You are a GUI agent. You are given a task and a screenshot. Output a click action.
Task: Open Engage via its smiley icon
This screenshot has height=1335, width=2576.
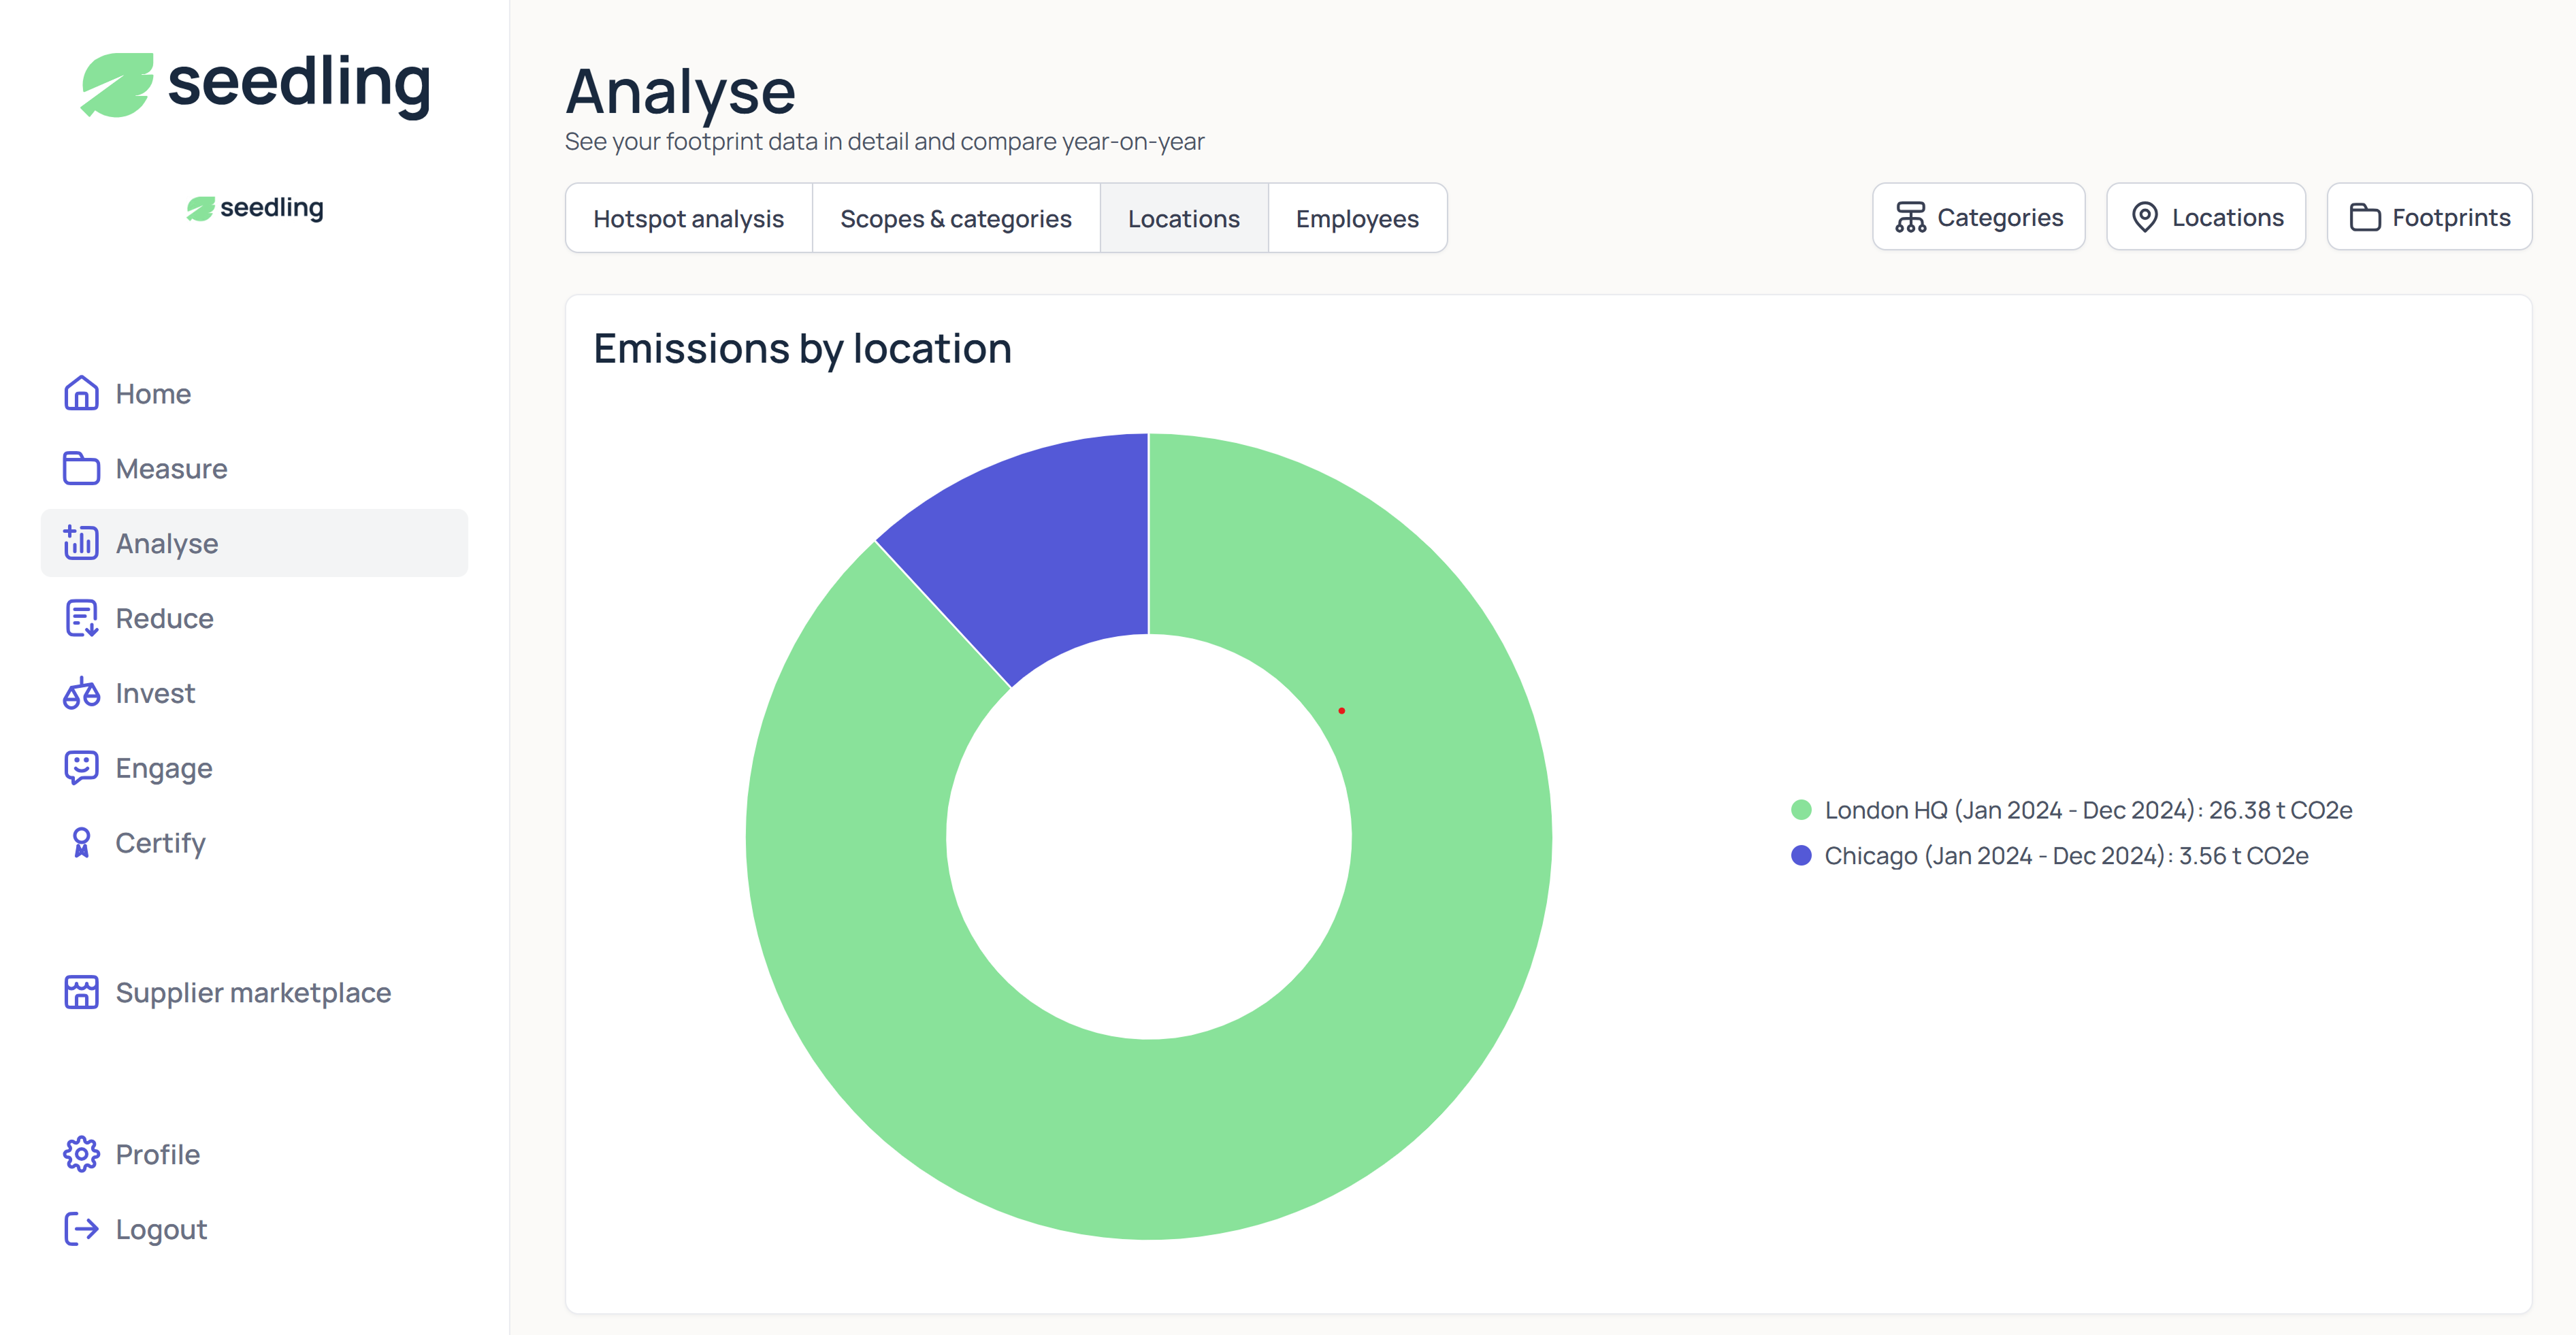tap(81, 768)
